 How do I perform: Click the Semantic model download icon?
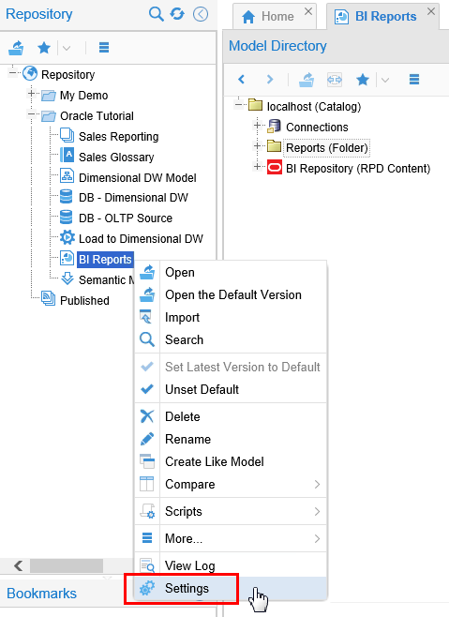(67, 278)
